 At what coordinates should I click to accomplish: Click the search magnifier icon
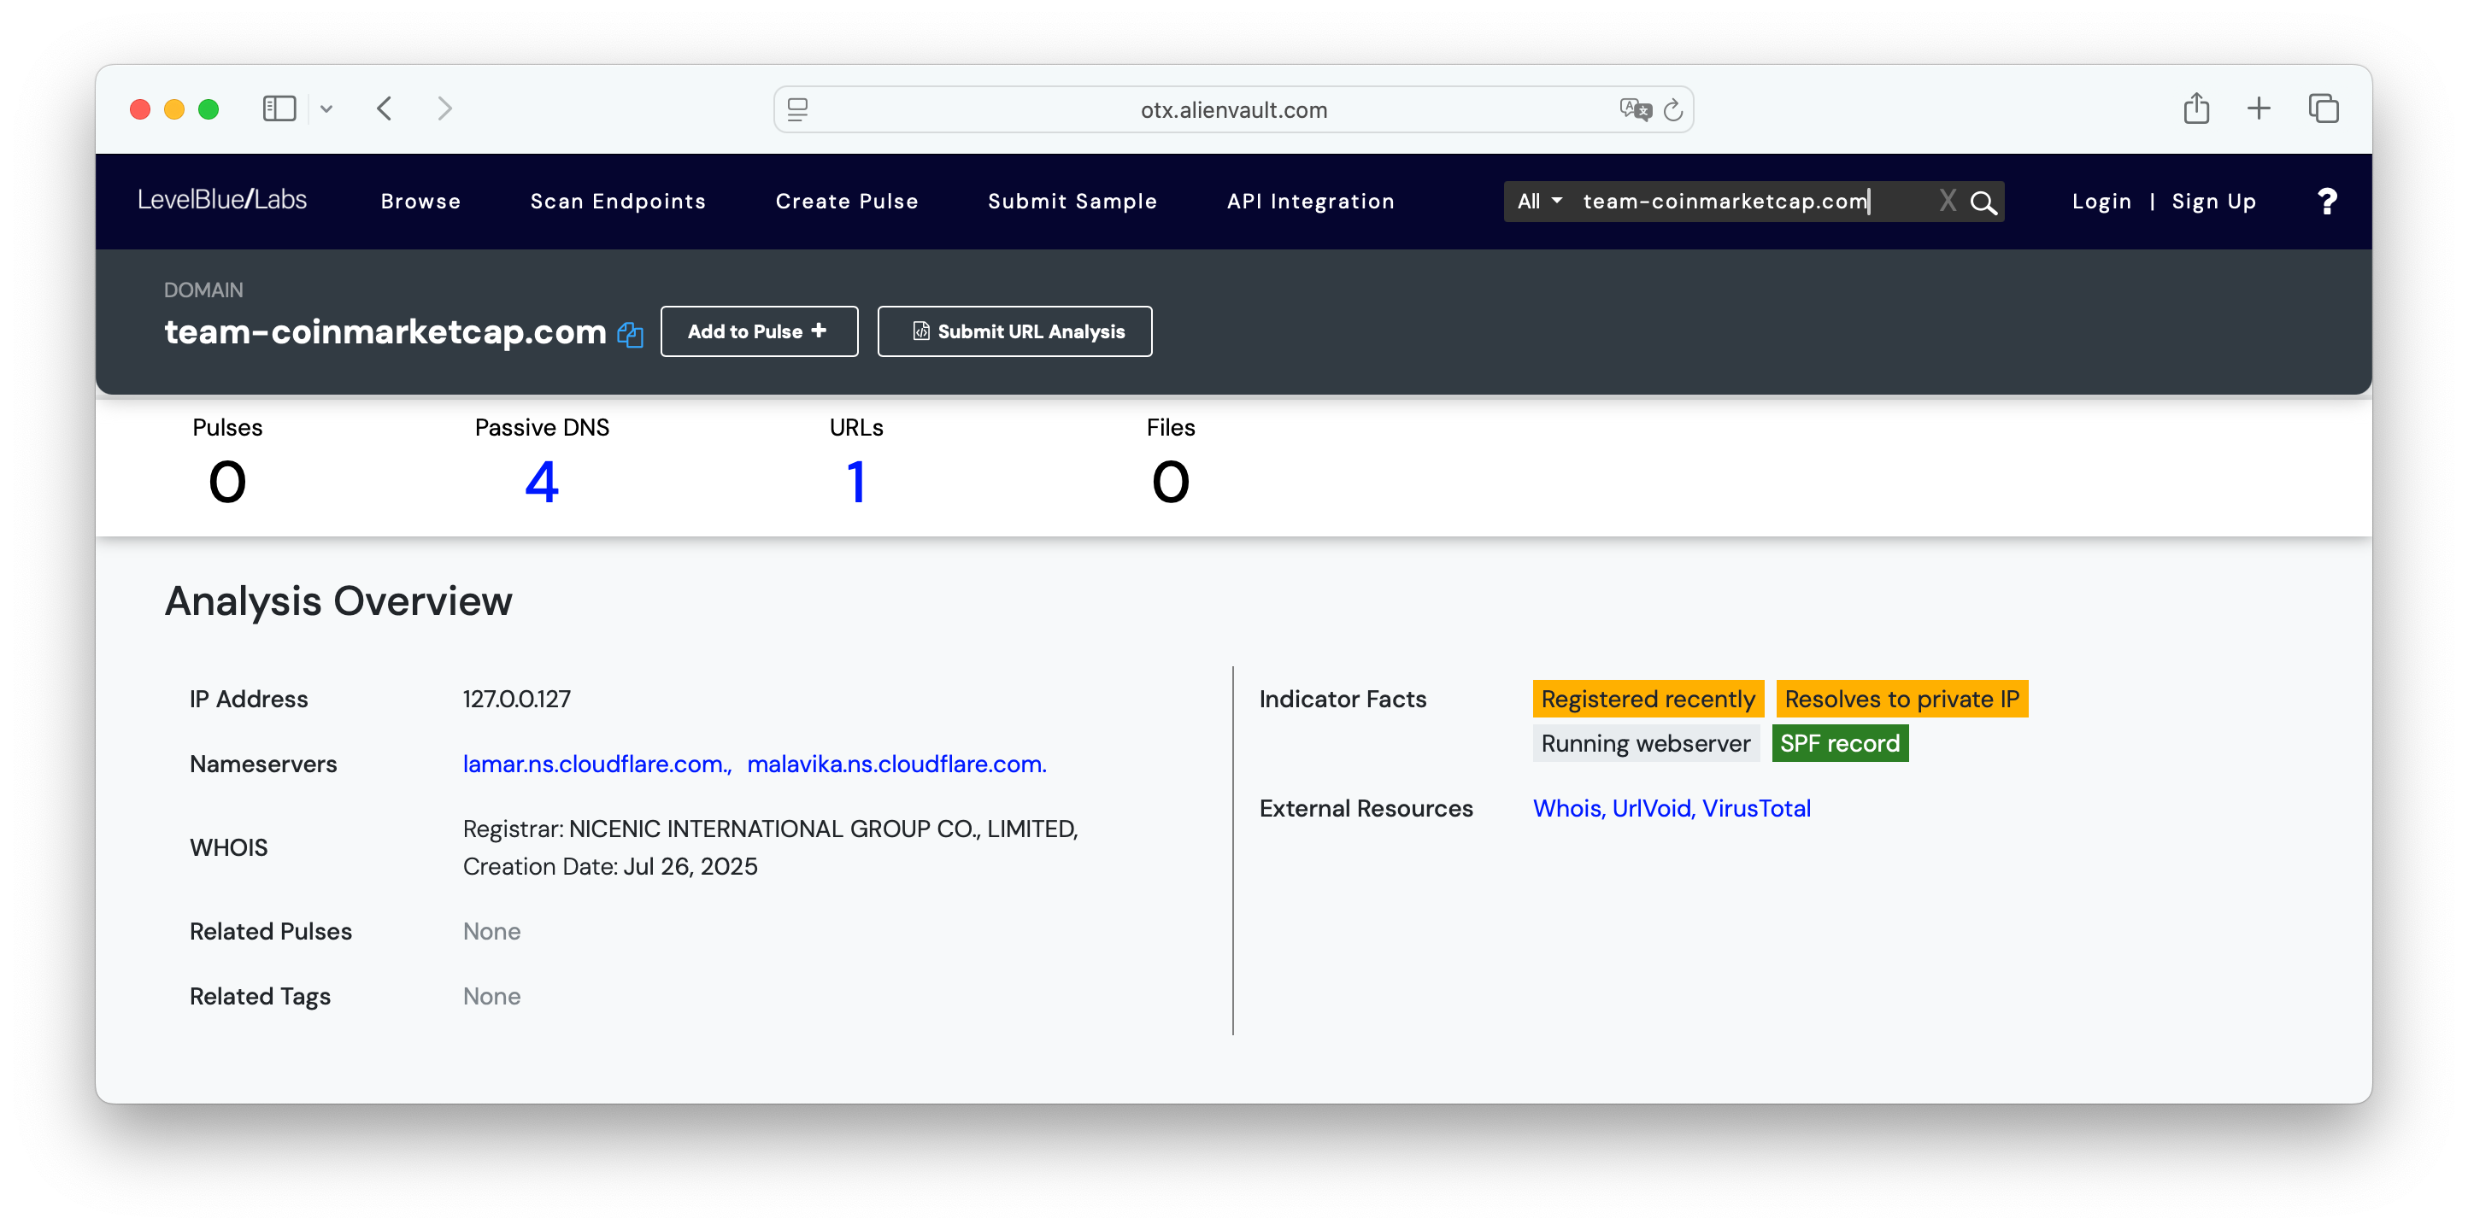click(1983, 202)
